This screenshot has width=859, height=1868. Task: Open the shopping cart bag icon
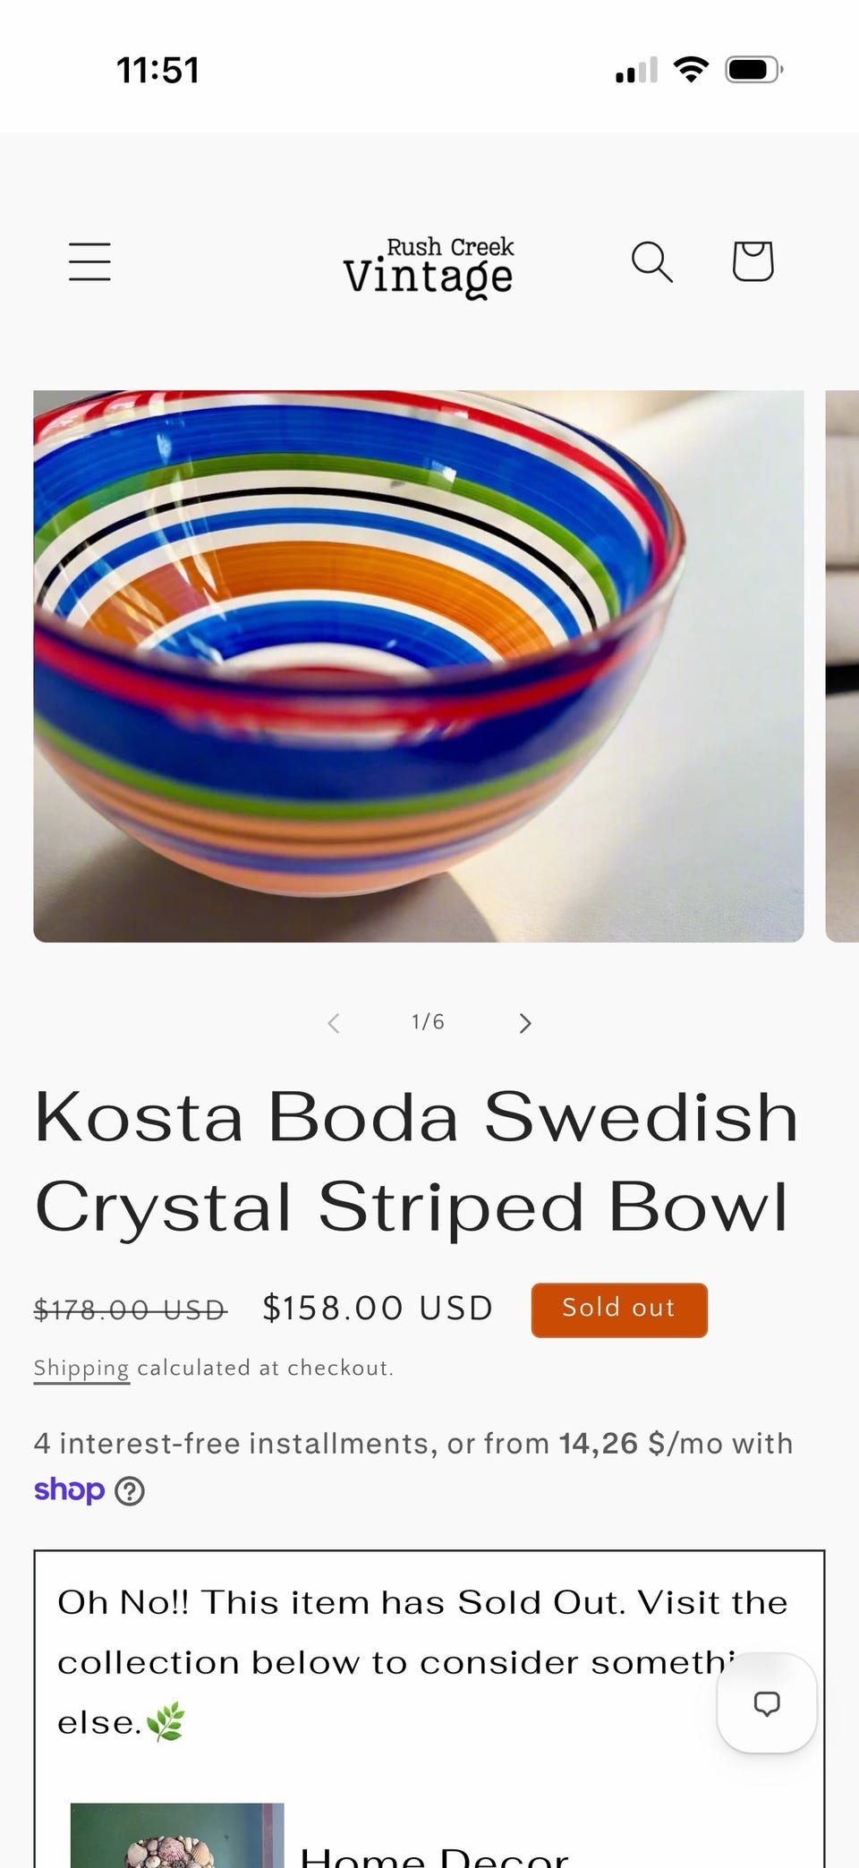pyautogui.click(x=753, y=261)
